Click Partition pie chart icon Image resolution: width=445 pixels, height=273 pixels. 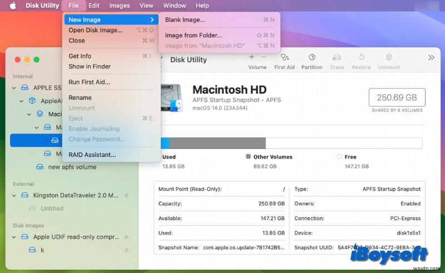click(312, 57)
